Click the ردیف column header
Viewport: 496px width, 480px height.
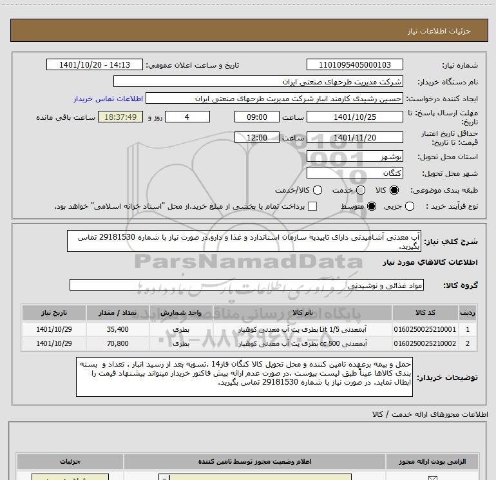(x=468, y=312)
